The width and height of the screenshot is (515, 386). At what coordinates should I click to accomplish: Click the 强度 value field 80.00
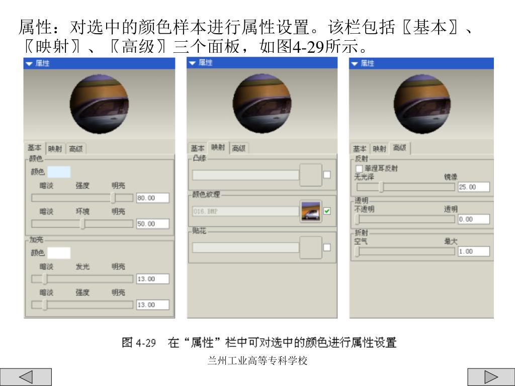[153, 198]
